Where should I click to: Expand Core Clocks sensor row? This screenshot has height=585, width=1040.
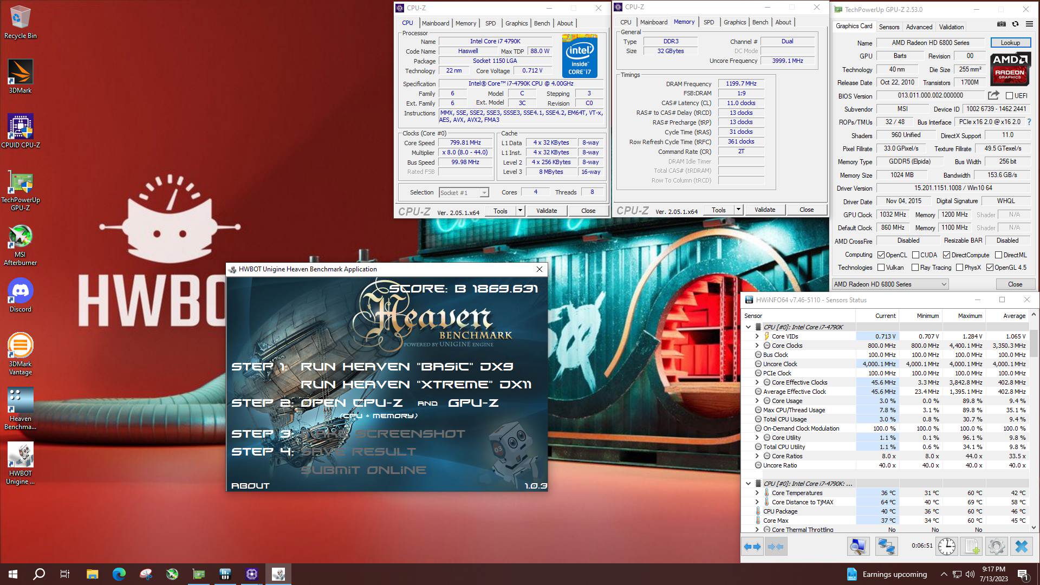pos(757,346)
